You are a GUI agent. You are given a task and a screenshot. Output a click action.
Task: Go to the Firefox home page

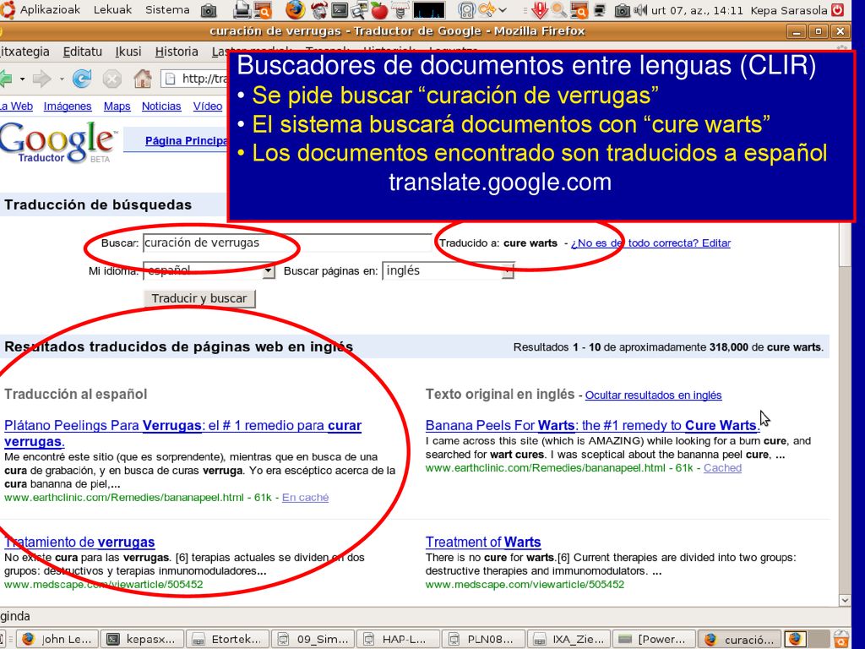(x=142, y=79)
